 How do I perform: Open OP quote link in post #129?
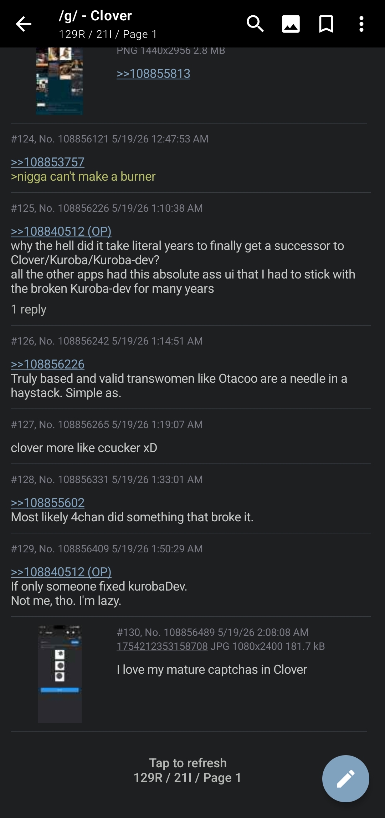[x=61, y=572]
